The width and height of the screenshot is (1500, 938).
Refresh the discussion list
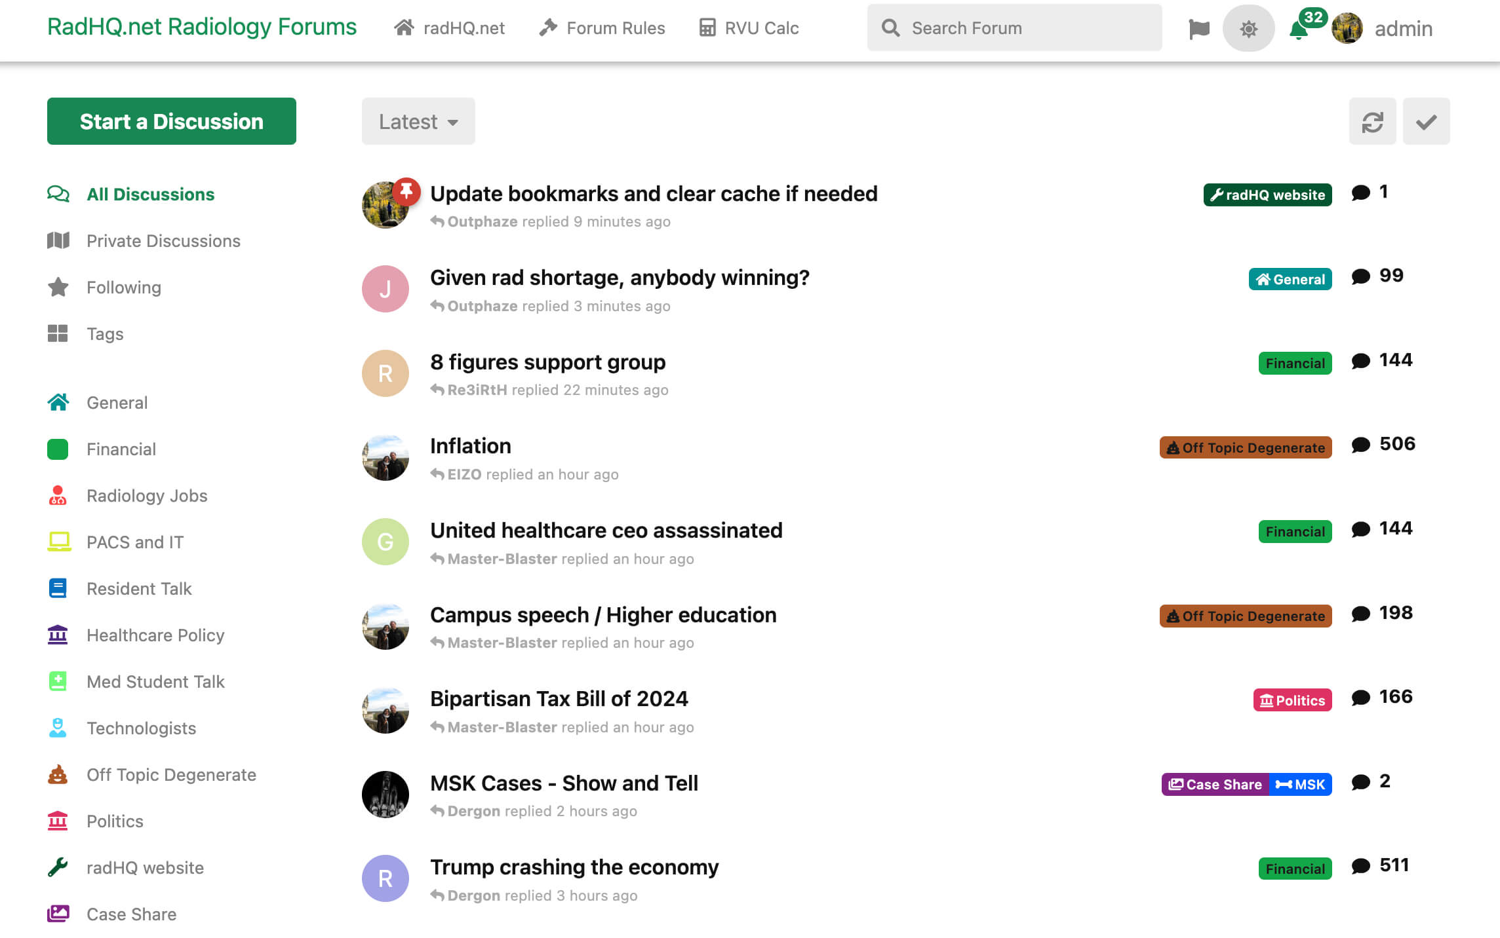tap(1372, 122)
